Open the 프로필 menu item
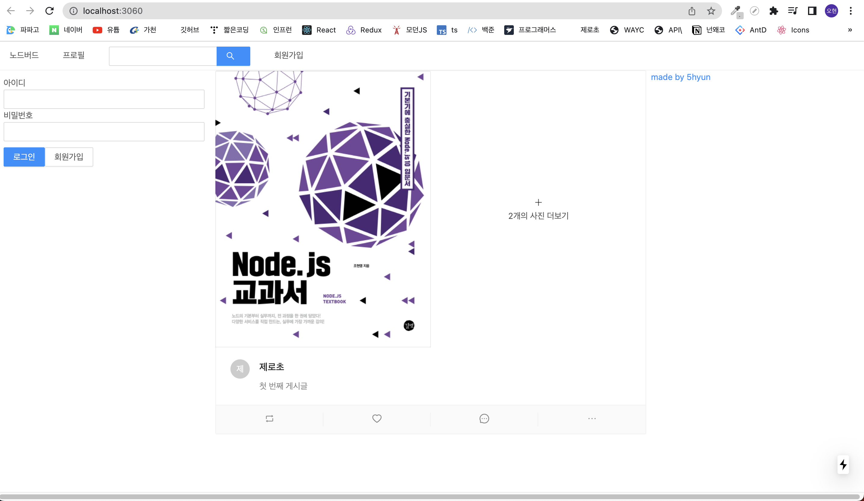The image size is (864, 501). coord(73,55)
